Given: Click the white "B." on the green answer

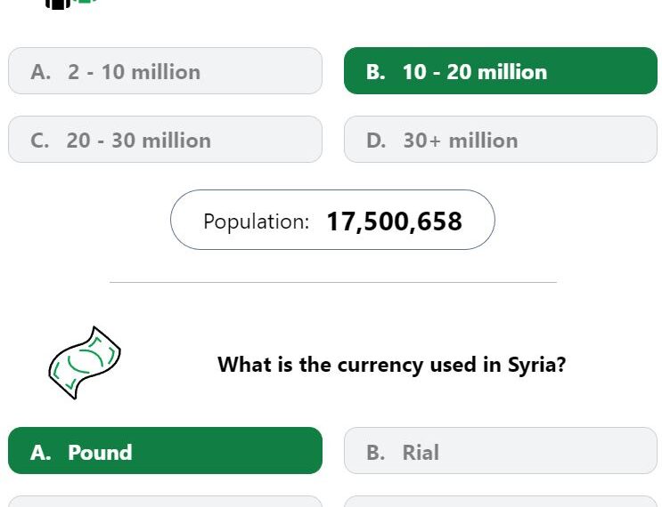Looking at the screenshot, I should coord(376,72).
